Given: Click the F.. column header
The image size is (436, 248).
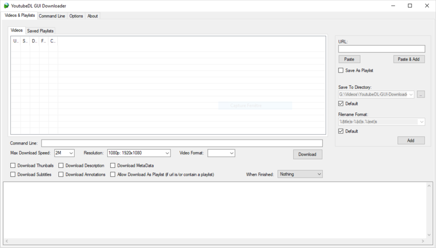Looking at the screenshot, I should pos(44,41).
